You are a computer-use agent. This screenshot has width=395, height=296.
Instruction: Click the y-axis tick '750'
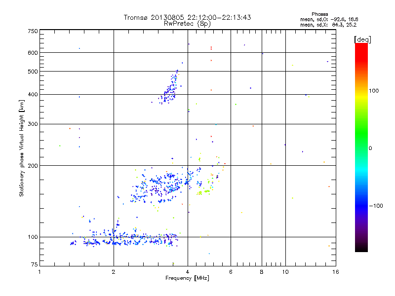[x=33, y=31]
